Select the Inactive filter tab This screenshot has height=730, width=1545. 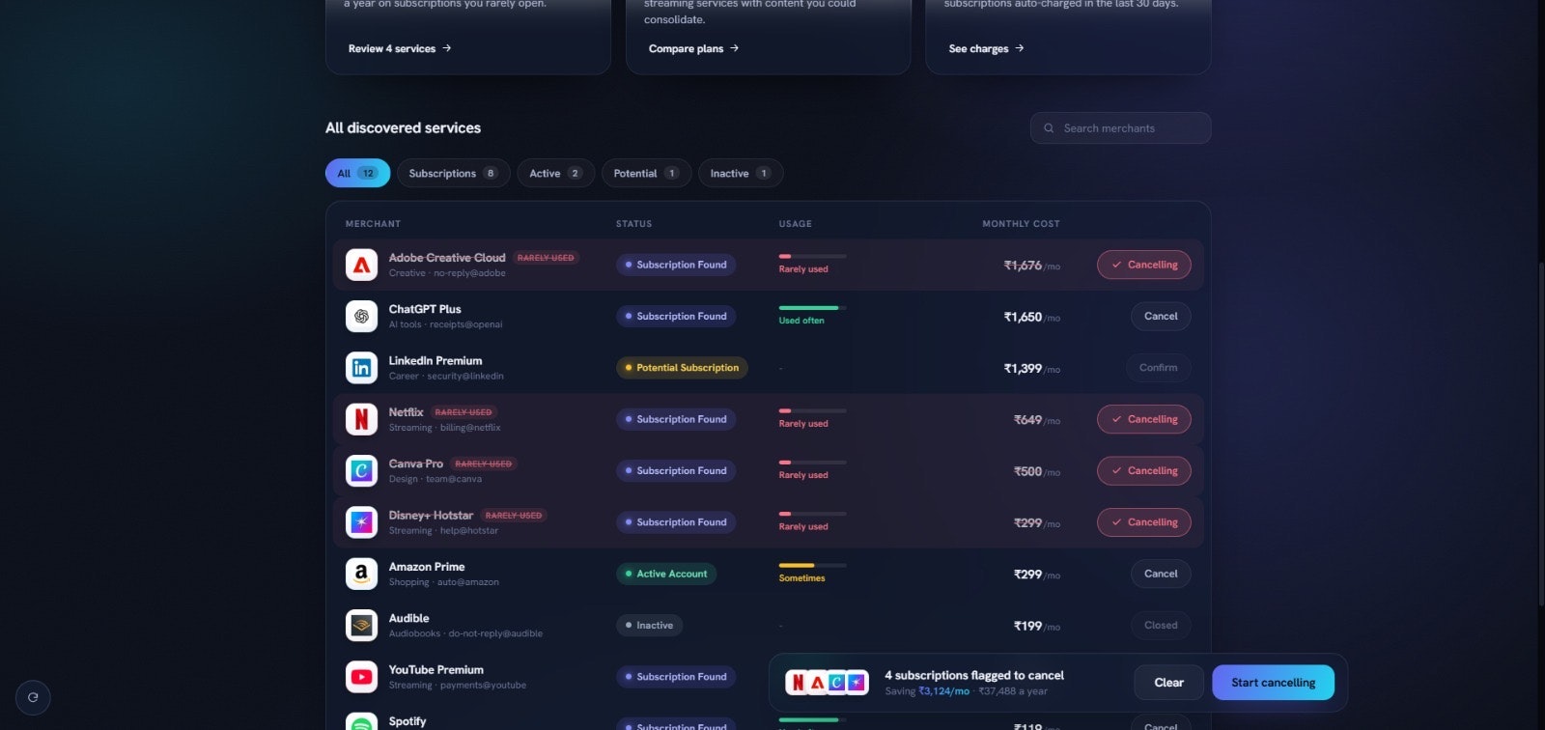[x=741, y=173]
